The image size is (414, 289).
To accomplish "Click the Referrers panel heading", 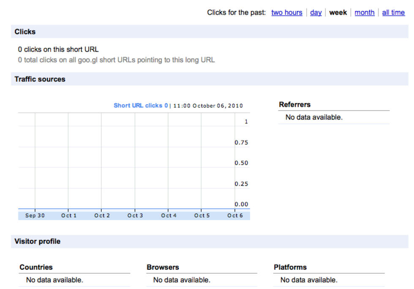I will tap(294, 105).
